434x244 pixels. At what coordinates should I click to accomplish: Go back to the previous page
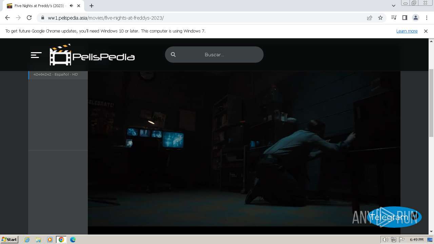tap(7, 18)
